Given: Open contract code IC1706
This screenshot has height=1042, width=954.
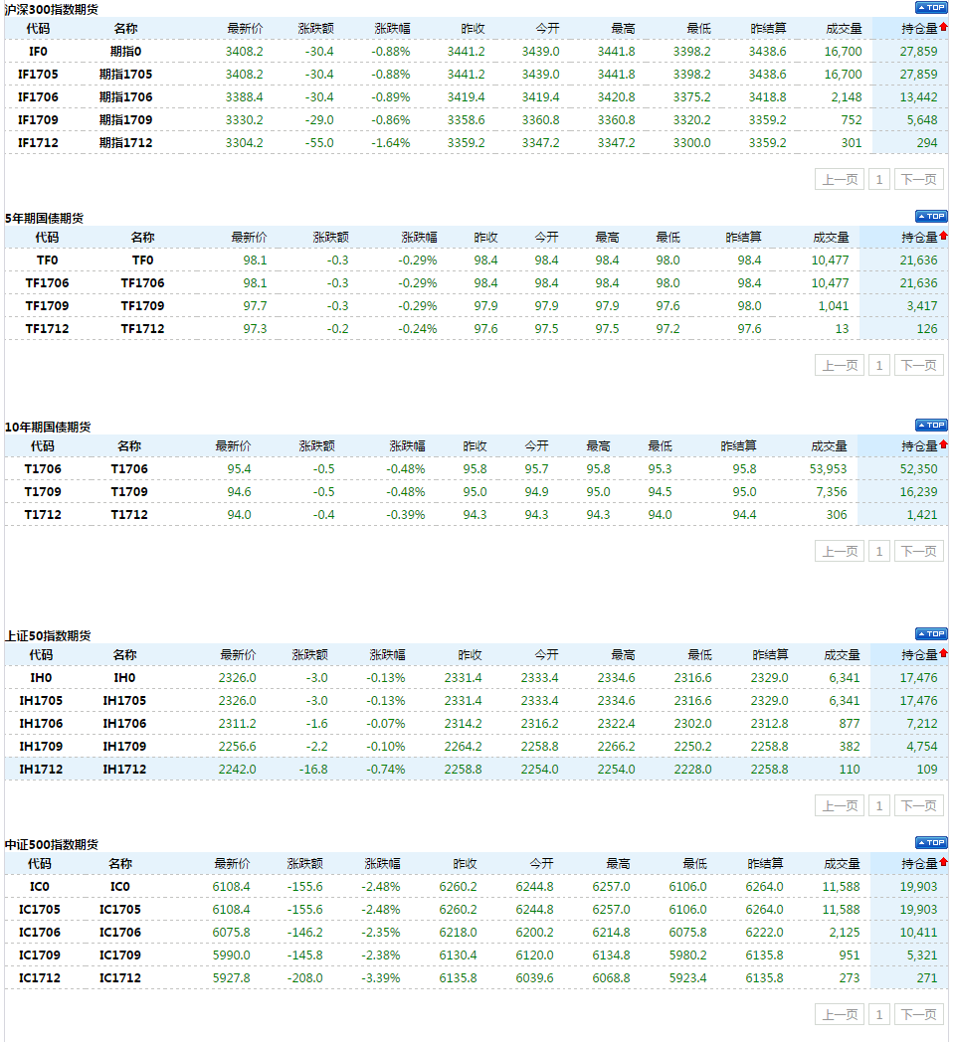Looking at the screenshot, I should click(x=39, y=933).
